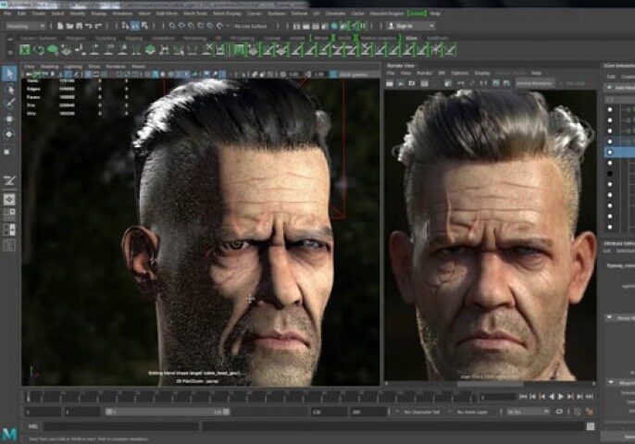Toggle Snap to grids

tap(172, 26)
